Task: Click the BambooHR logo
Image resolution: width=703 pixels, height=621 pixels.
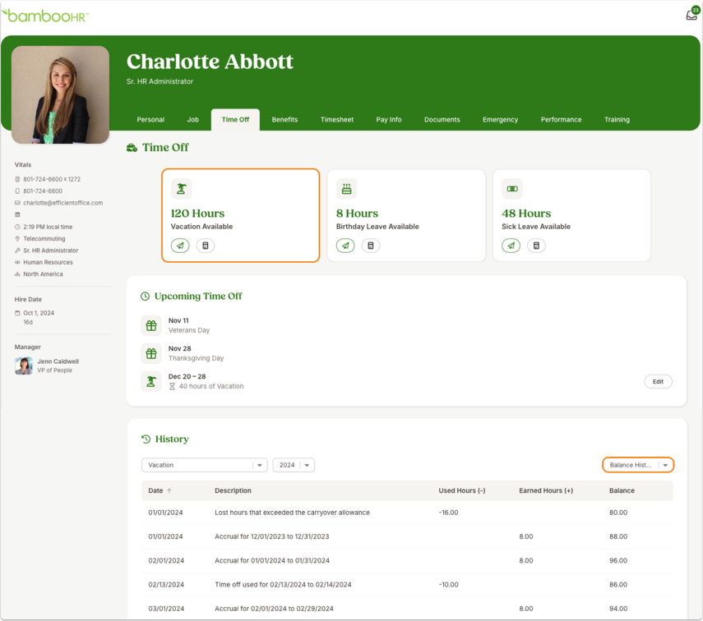Action: pos(45,16)
